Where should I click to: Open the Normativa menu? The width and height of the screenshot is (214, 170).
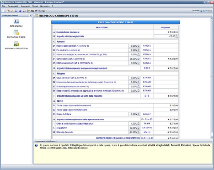(x=45, y=6)
